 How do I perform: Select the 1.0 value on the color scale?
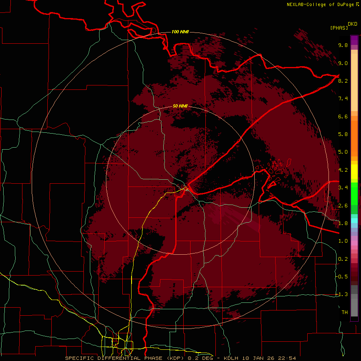(343, 241)
